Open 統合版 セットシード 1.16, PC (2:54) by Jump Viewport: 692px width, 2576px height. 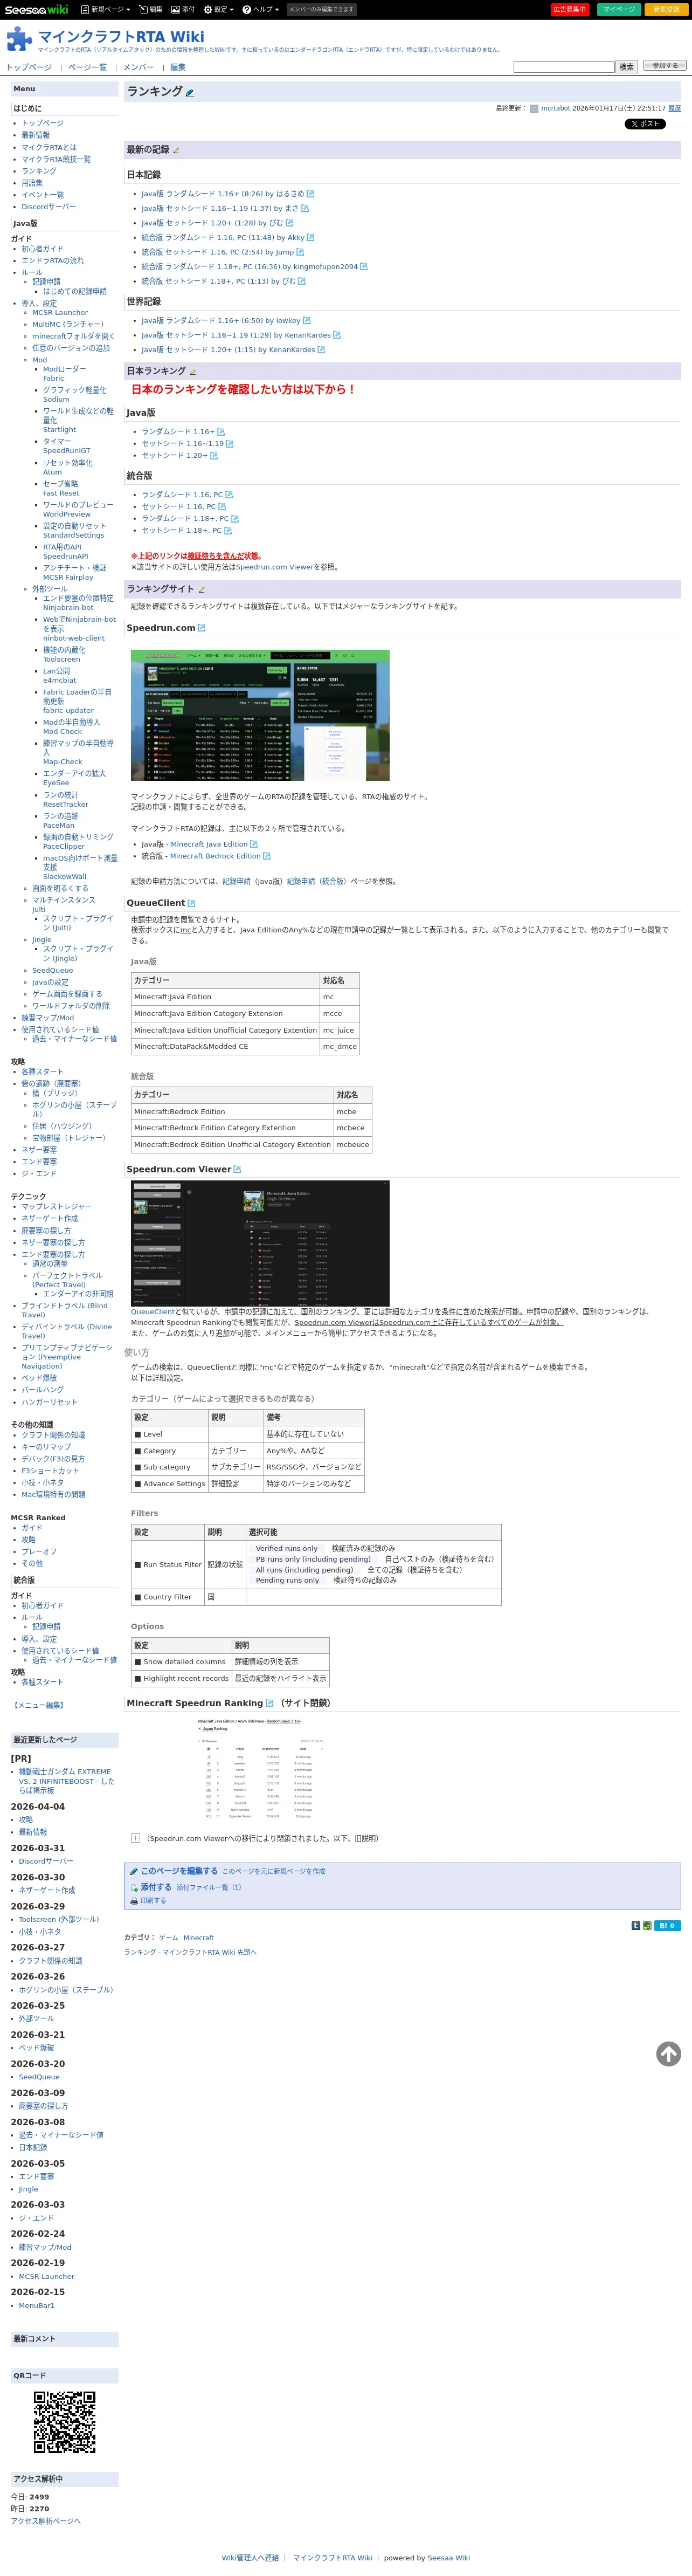(218, 252)
